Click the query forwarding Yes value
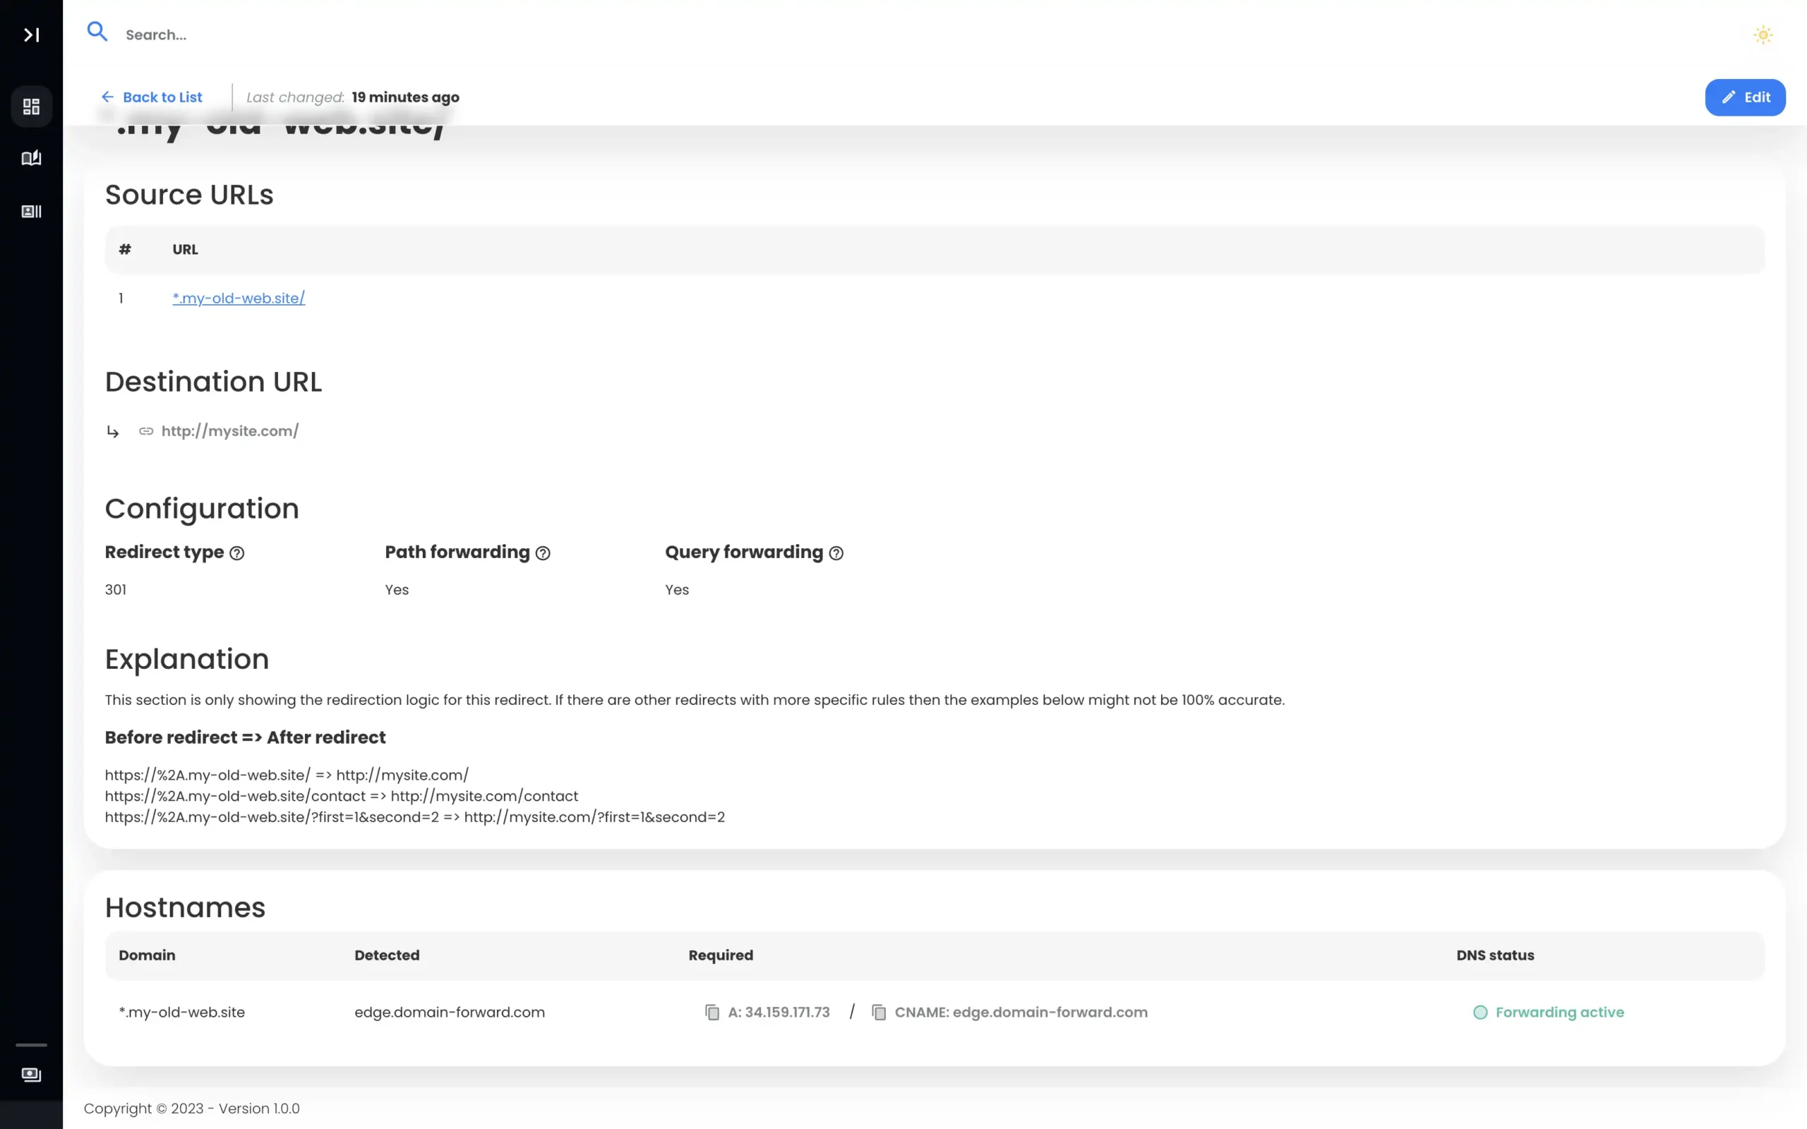 click(x=676, y=589)
